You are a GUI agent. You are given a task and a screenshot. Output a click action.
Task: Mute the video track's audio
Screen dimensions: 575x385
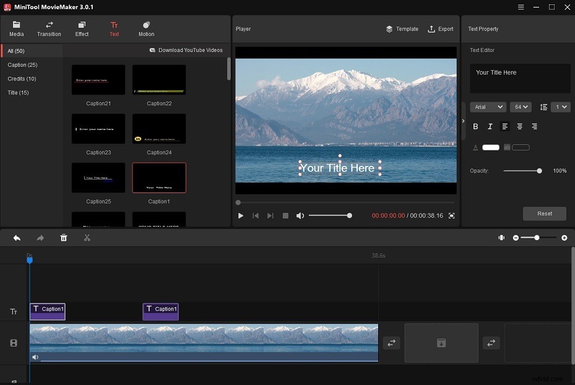click(x=35, y=357)
